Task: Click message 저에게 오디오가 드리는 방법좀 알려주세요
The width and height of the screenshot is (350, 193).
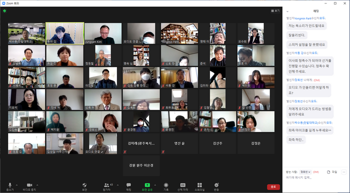Action: [310, 111]
